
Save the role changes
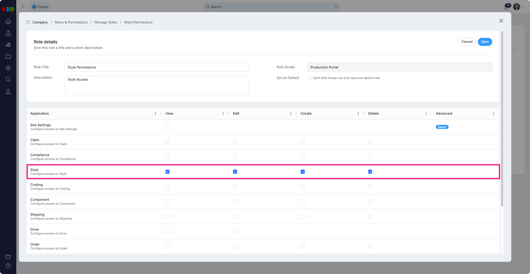click(485, 42)
